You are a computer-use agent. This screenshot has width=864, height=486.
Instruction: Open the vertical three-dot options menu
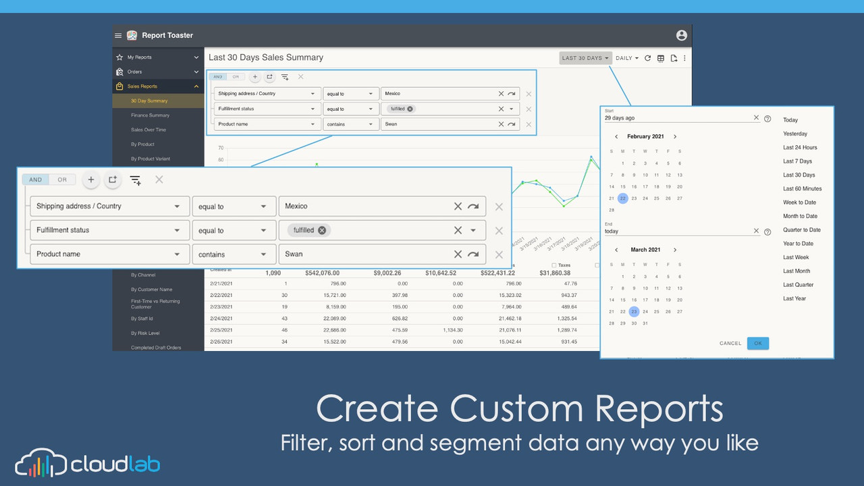[x=684, y=58]
